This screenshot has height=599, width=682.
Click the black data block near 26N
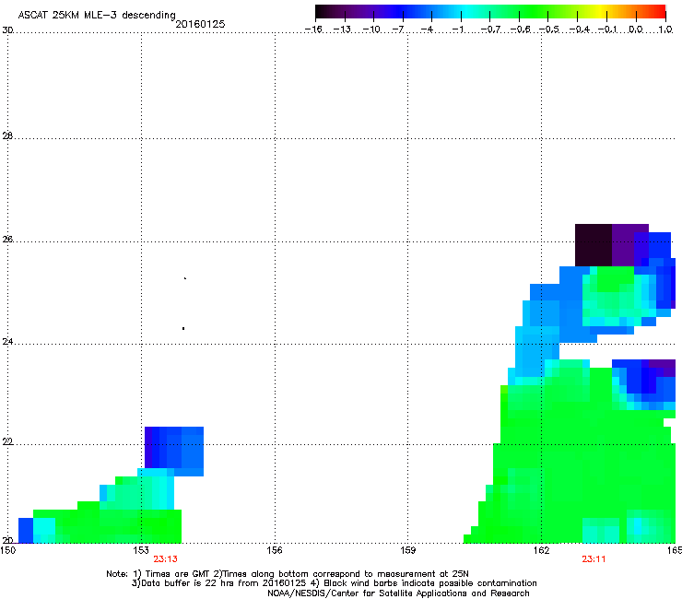594,245
